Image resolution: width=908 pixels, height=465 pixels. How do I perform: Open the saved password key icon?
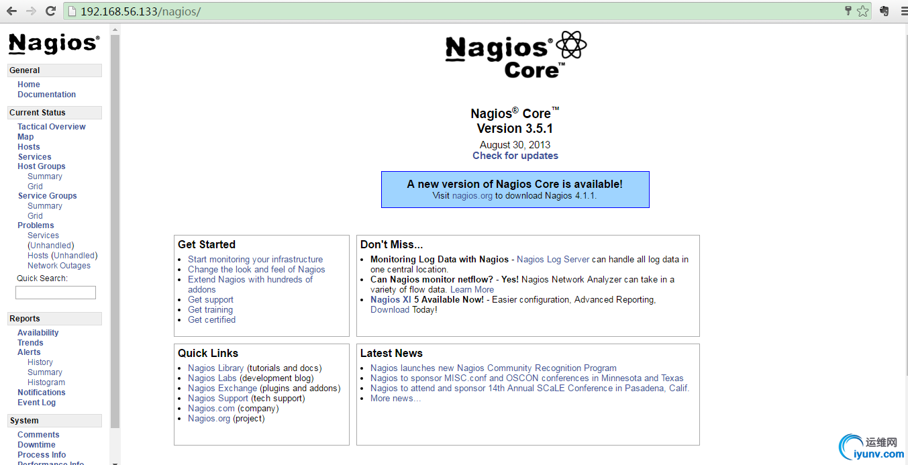(848, 11)
